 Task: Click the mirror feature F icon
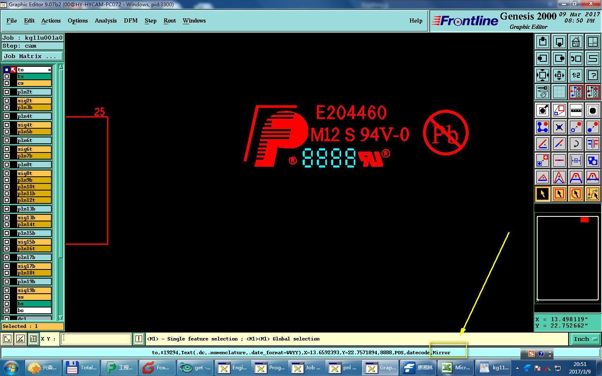click(x=593, y=144)
